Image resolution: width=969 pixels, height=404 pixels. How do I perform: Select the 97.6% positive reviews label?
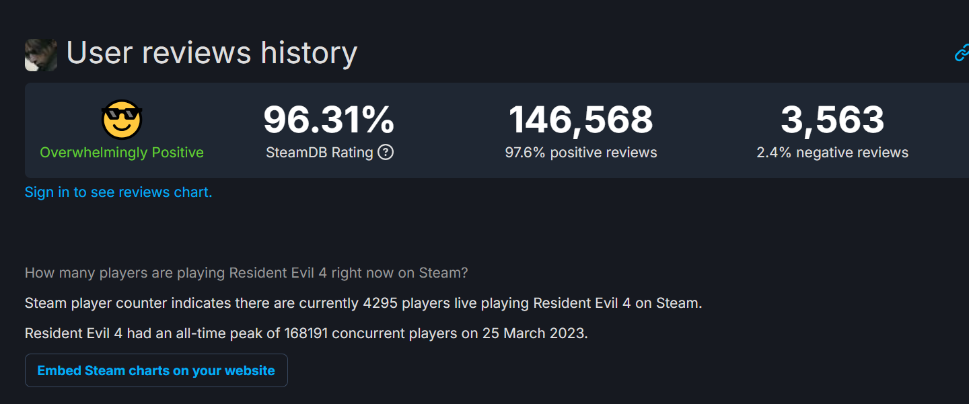coord(581,152)
